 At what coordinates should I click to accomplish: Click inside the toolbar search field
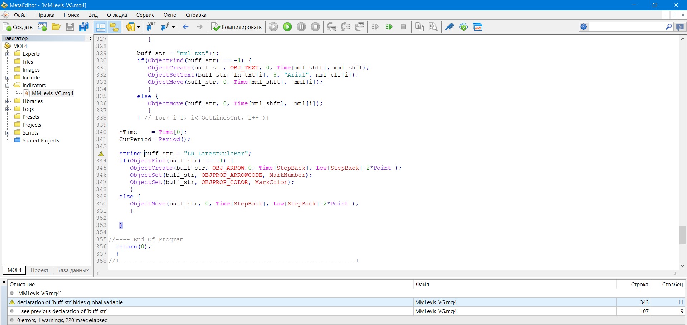tap(626, 27)
